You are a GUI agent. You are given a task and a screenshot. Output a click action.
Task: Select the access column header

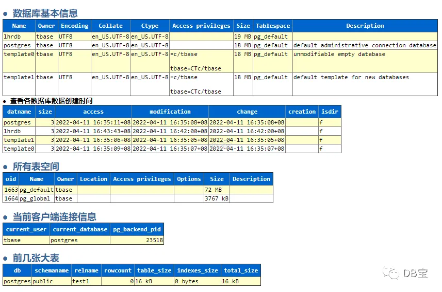point(93,112)
